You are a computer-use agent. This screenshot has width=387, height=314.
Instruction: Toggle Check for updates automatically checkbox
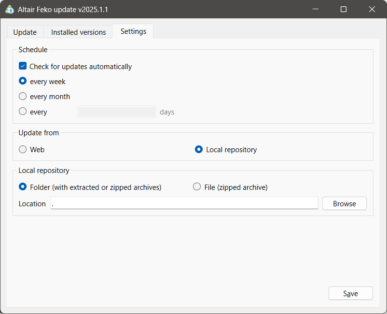(23, 66)
